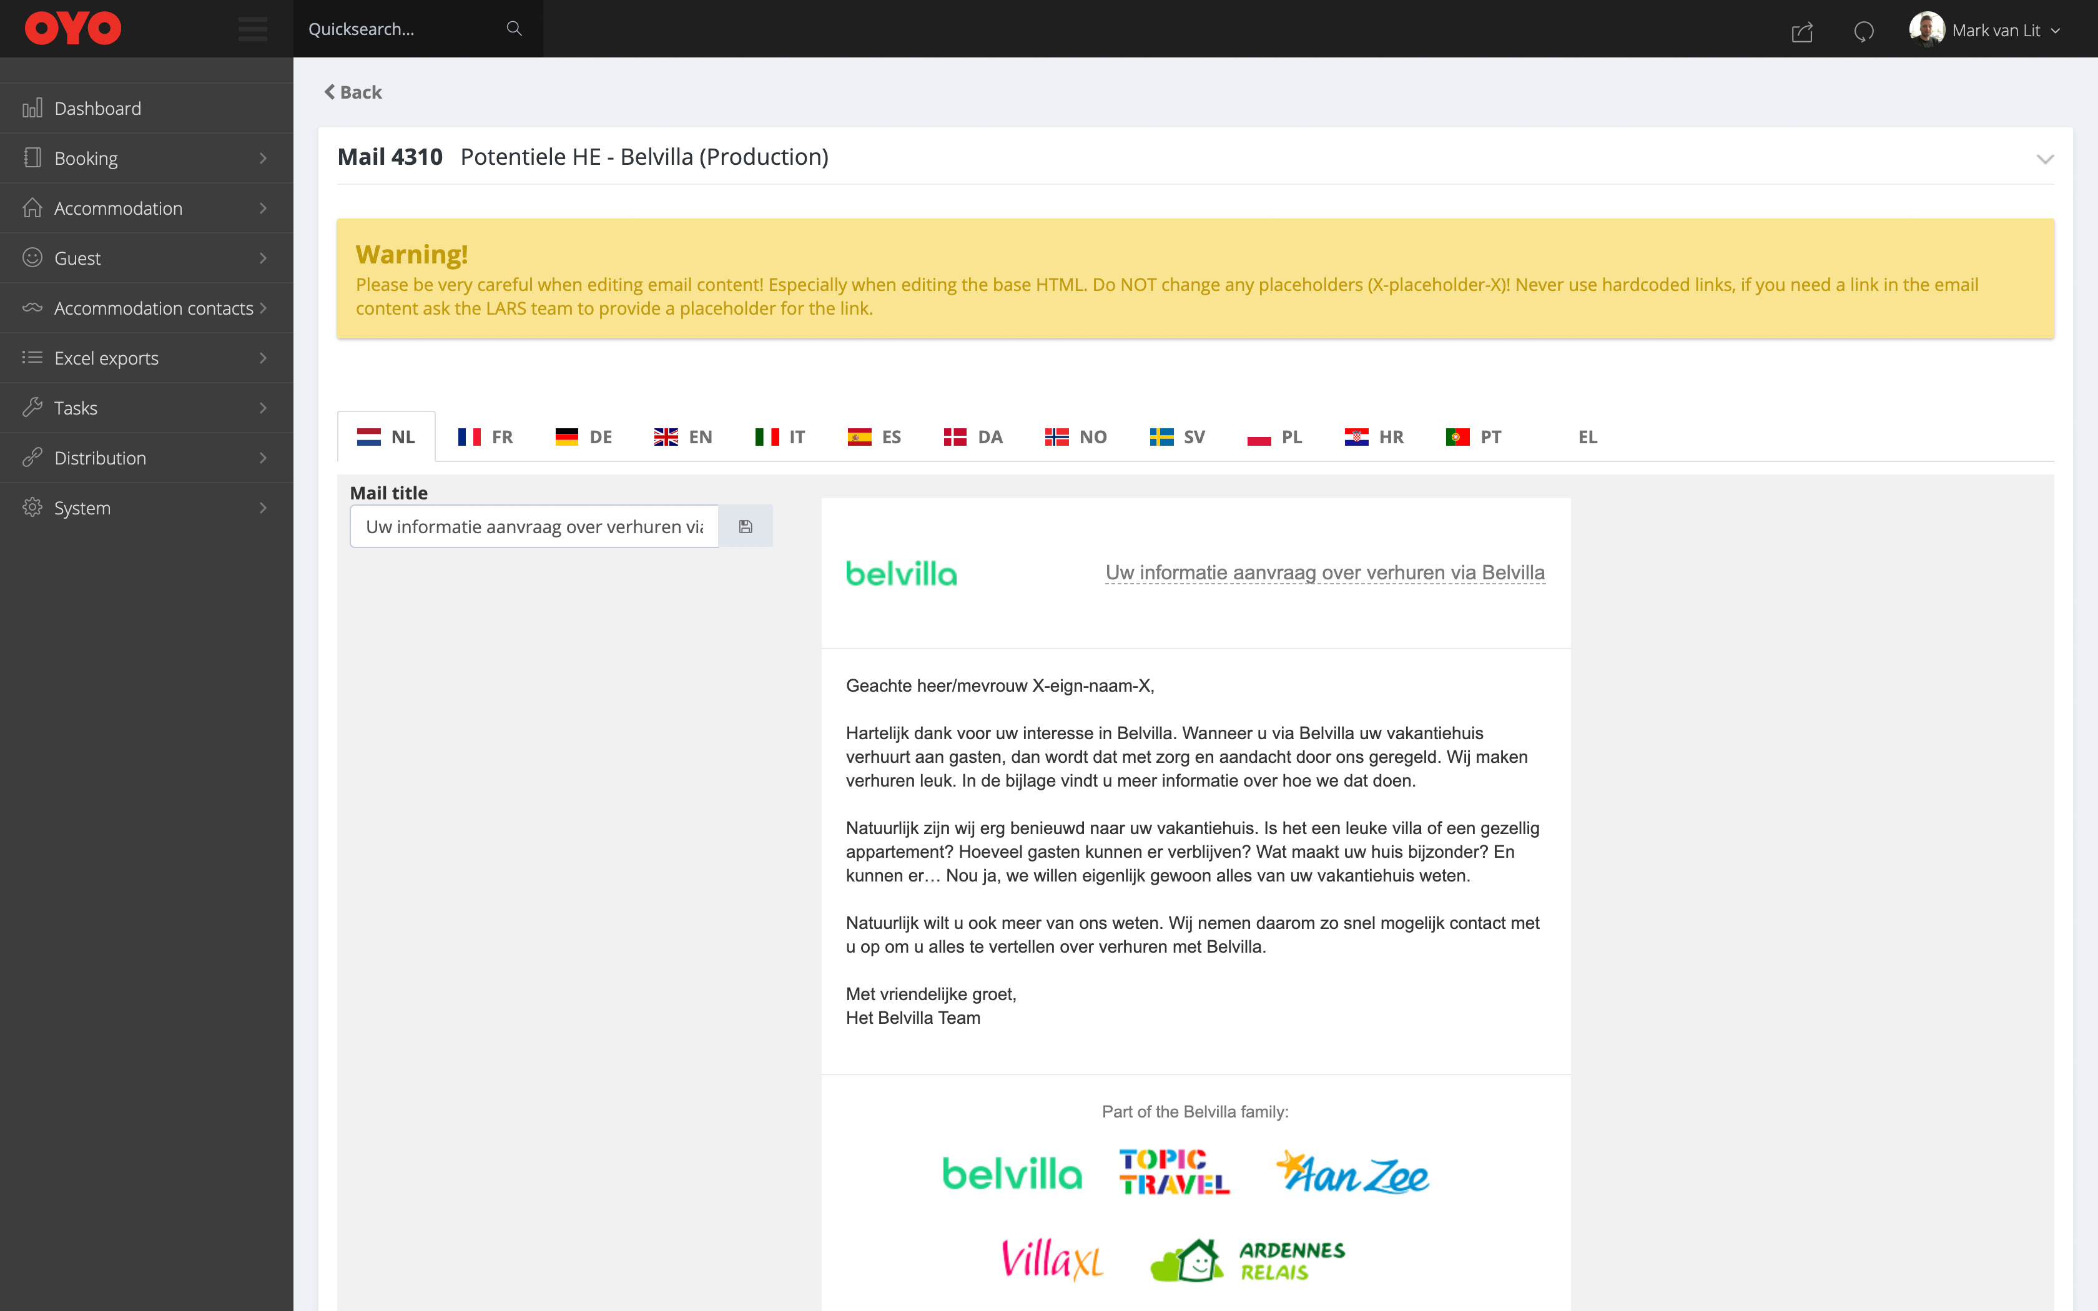Image resolution: width=2098 pixels, height=1311 pixels.
Task: Collapse the Mail 4310 panel chevron
Action: click(x=2044, y=159)
